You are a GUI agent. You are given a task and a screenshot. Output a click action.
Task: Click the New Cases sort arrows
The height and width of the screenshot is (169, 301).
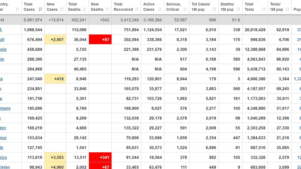62,10
